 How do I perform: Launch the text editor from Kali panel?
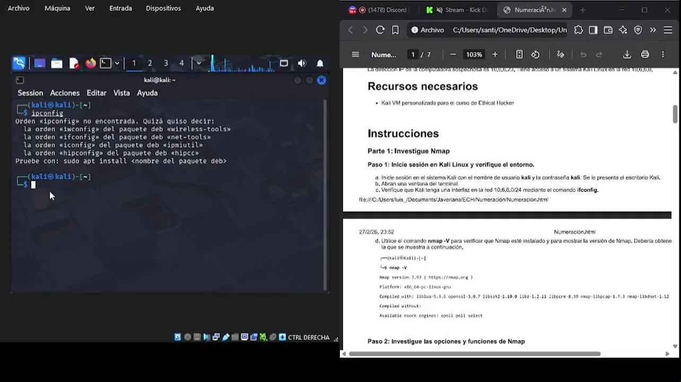tap(74, 63)
